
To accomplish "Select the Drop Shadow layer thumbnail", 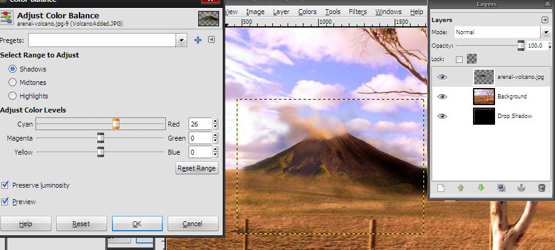I will [484, 116].
